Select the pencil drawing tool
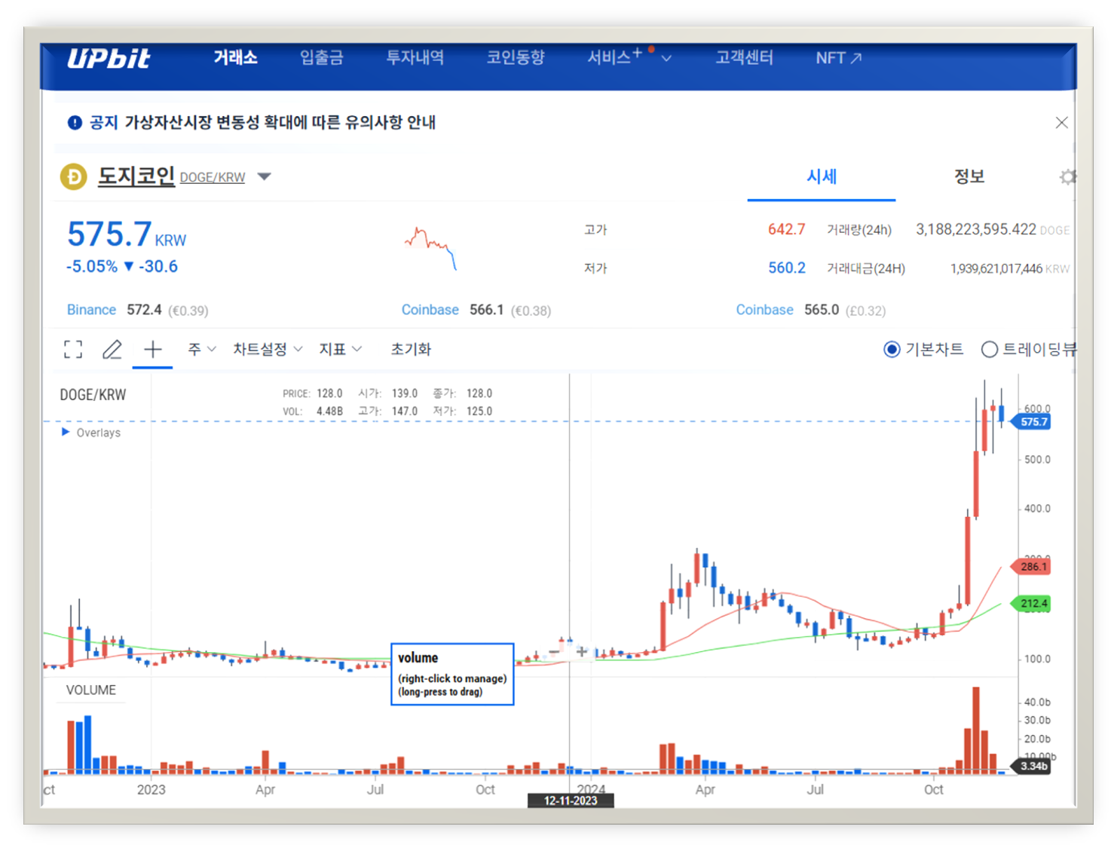The width and height of the screenshot is (1117, 851). point(112,349)
